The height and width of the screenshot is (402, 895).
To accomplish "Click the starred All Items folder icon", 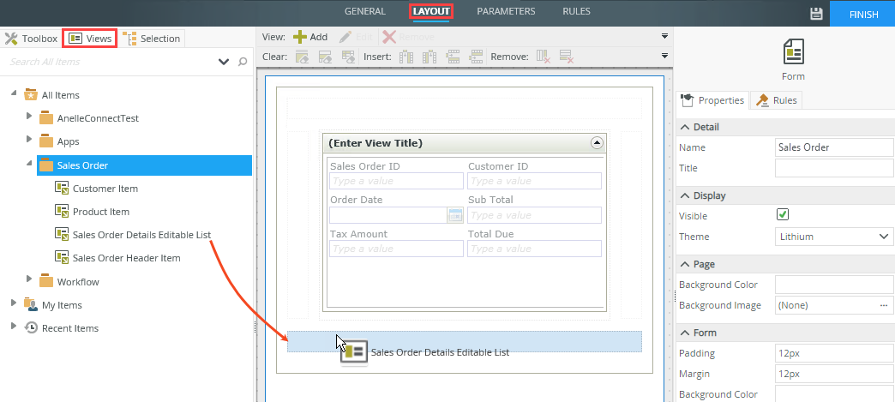I will click(x=31, y=95).
